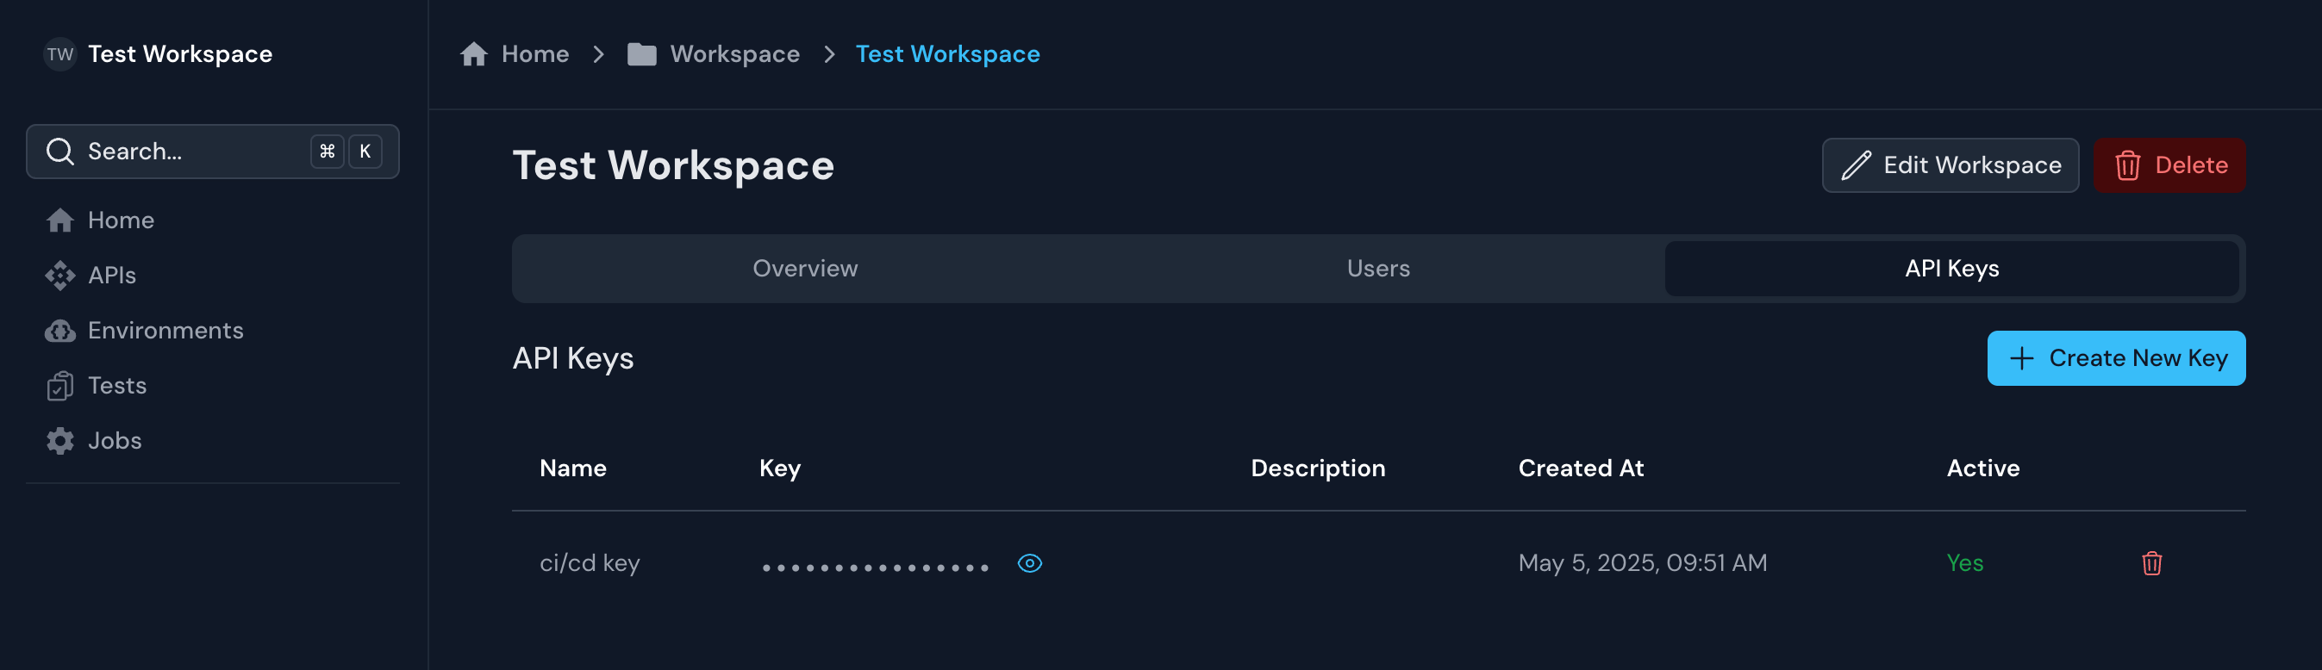Viewport: 2322px width, 670px height.
Task: Click the APIs diamond icon
Action: (60, 276)
